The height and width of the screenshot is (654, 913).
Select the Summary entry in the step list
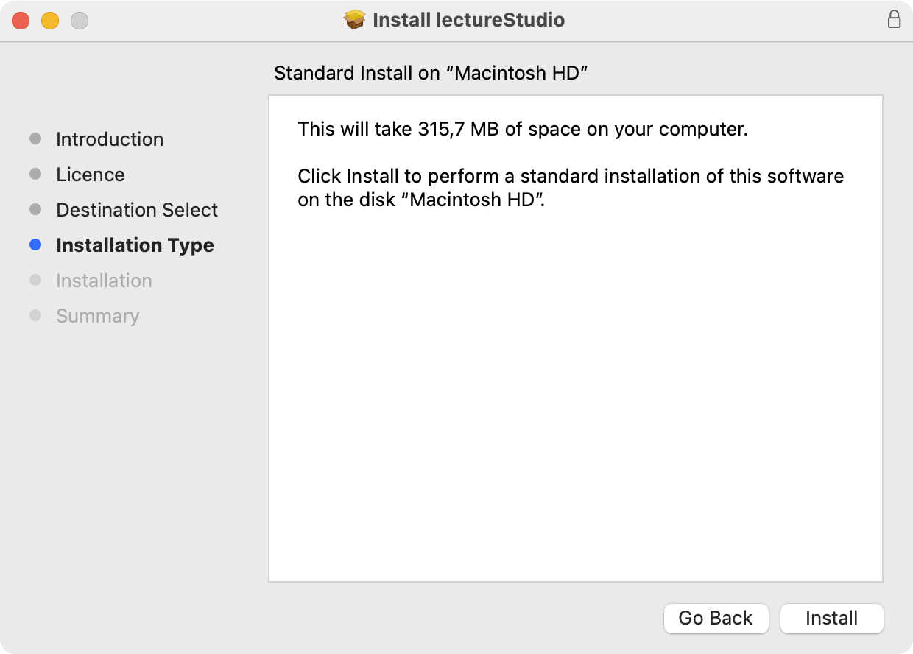pyautogui.click(x=97, y=316)
